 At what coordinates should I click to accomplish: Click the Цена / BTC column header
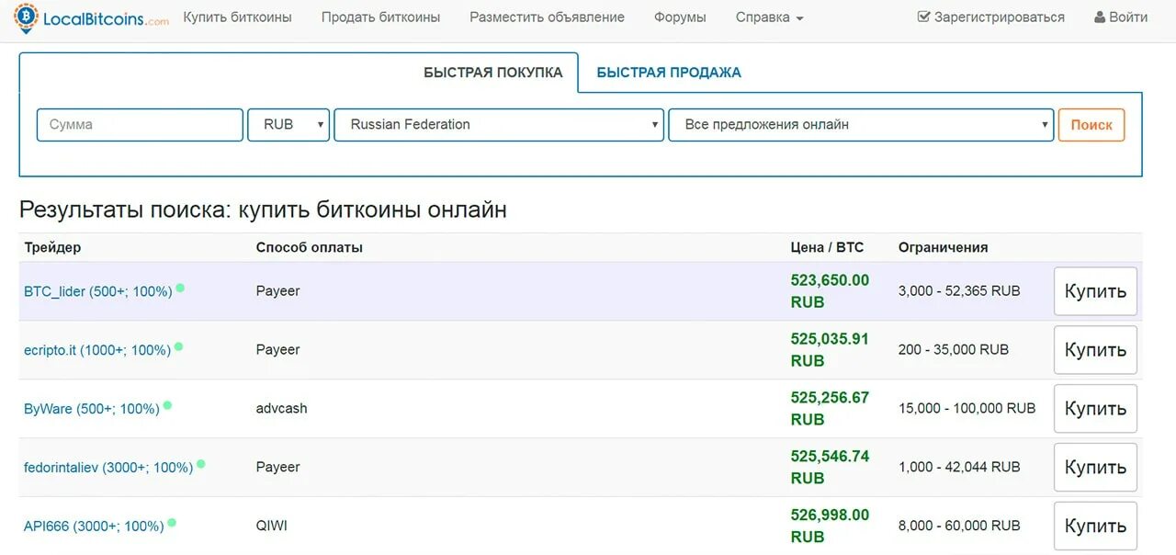(827, 248)
